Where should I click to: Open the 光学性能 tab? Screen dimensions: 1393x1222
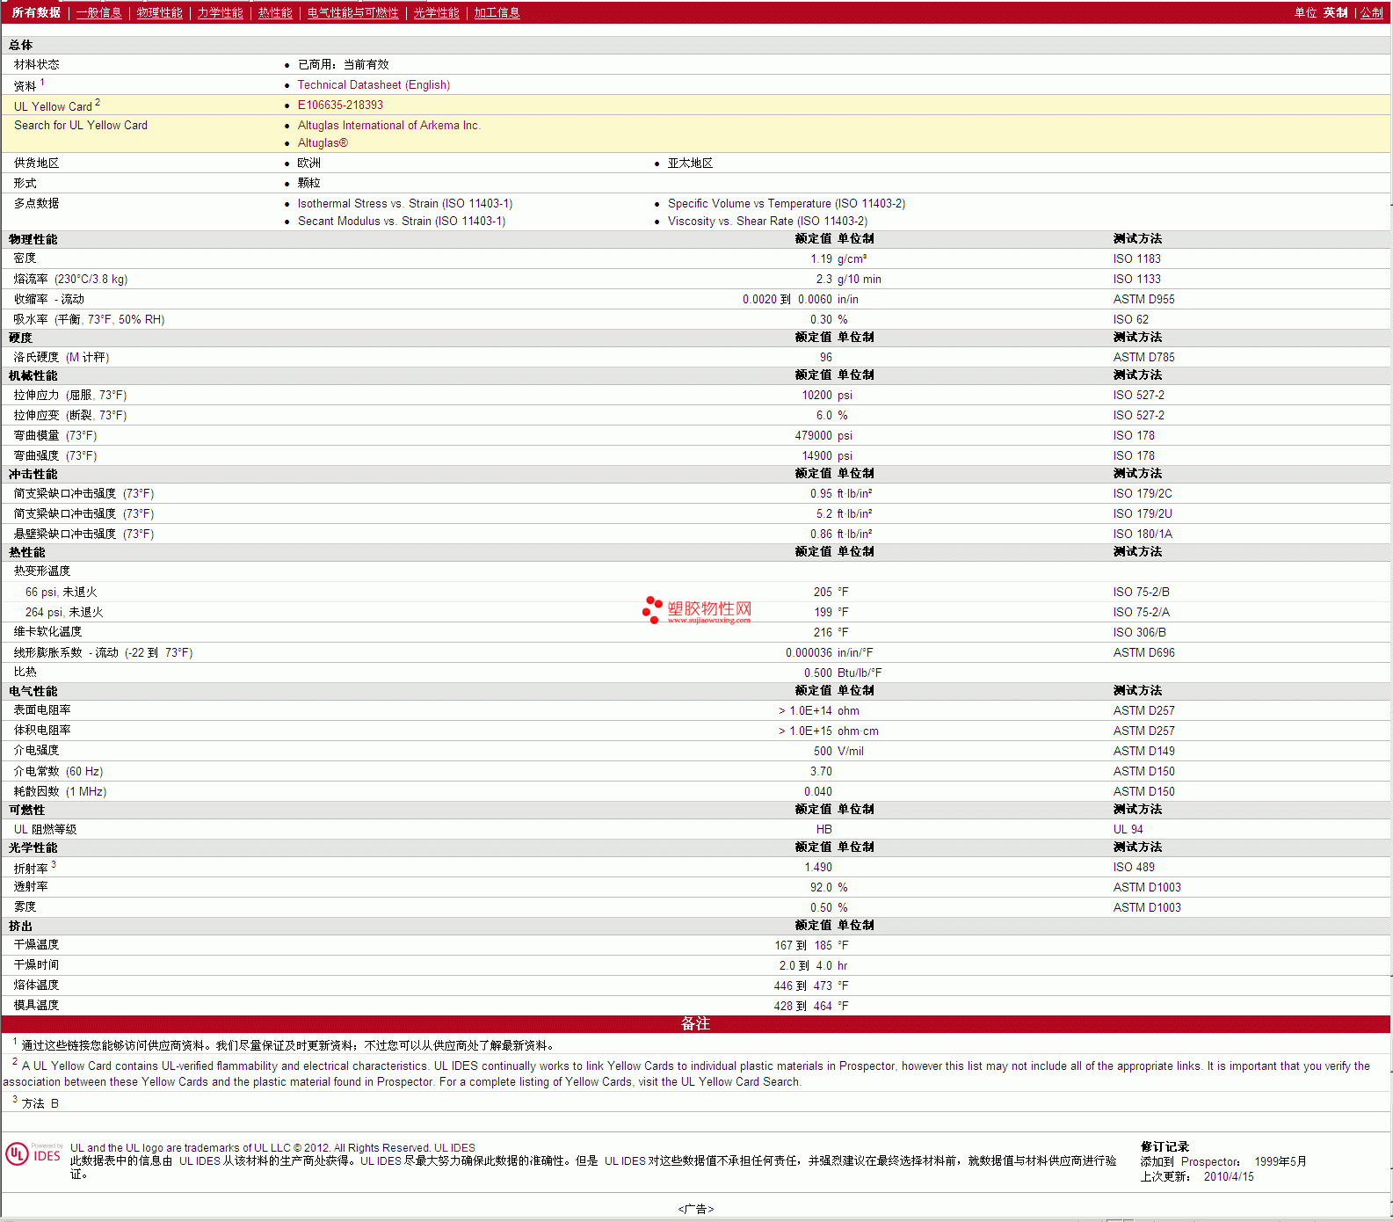click(x=437, y=12)
